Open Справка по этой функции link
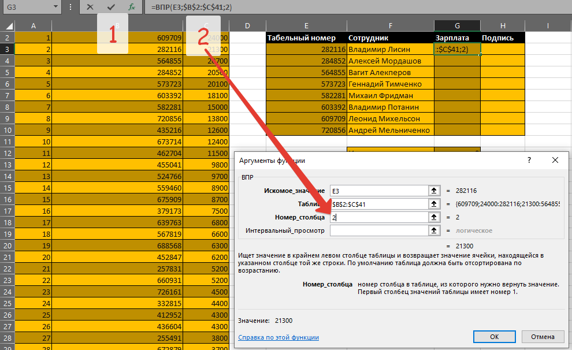 coord(278,337)
